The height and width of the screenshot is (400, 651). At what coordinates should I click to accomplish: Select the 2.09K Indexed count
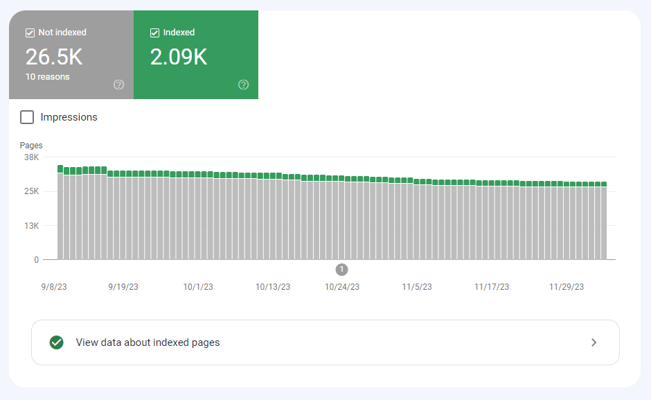(178, 57)
